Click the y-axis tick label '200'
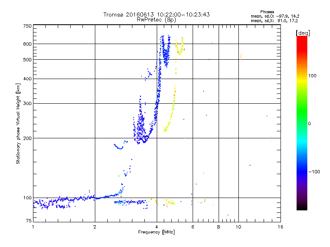This screenshot has height=247, width=330. [x=27, y=138]
